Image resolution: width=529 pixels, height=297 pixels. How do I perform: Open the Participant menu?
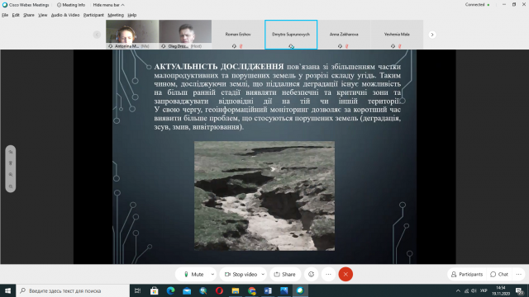(x=93, y=15)
